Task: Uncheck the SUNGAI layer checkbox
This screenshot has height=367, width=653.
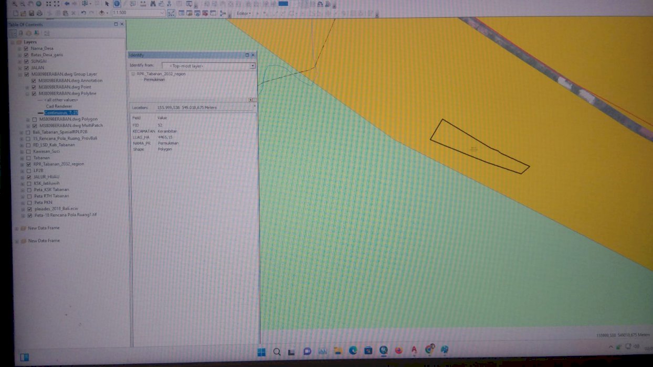Action: click(26, 61)
